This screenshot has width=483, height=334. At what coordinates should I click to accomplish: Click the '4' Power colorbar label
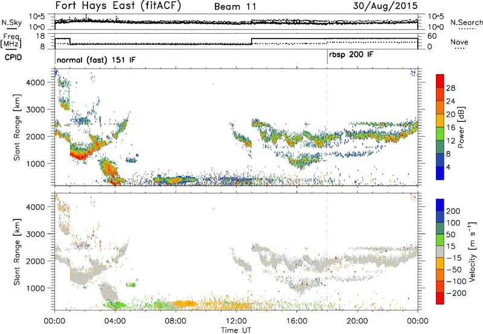(448, 167)
